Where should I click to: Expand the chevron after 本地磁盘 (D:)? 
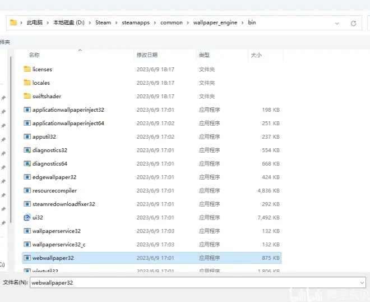click(x=90, y=22)
